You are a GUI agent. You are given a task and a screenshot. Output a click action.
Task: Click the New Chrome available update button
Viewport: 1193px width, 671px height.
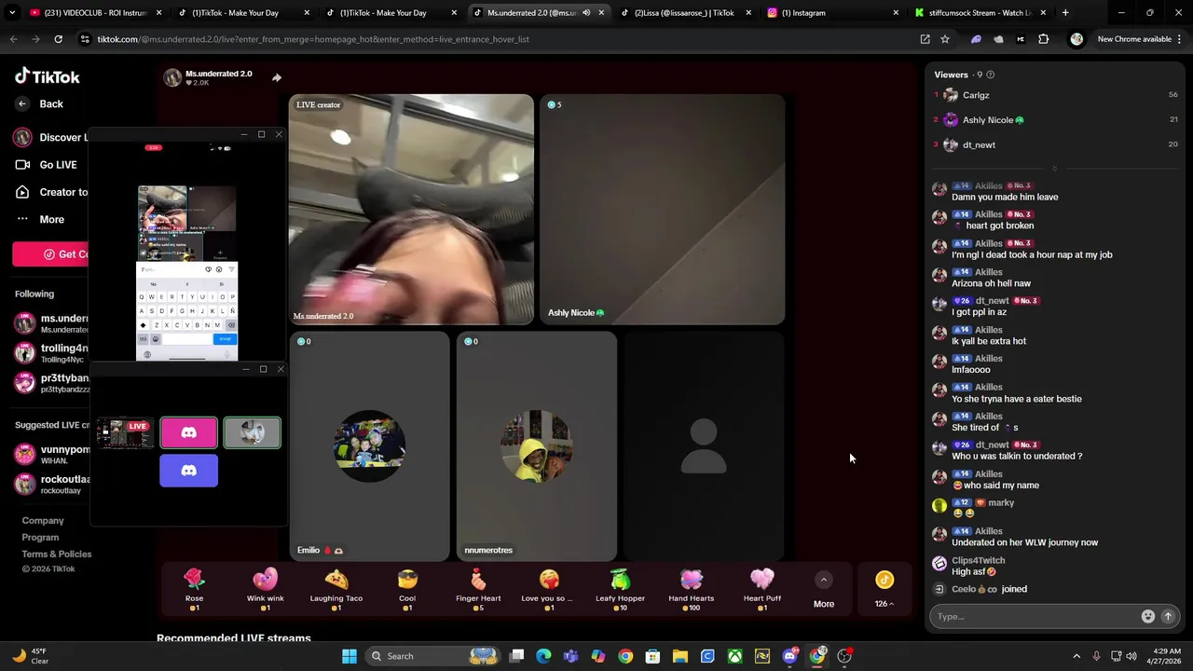pos(1134,39)
